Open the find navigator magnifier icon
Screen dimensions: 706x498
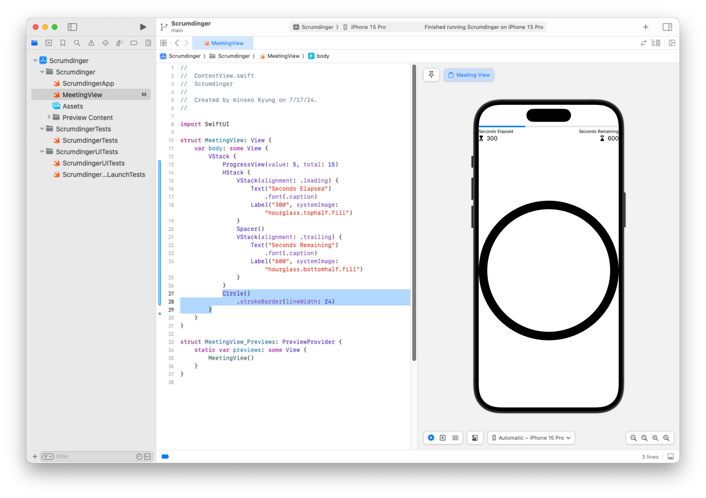click(x=77, y=43)
